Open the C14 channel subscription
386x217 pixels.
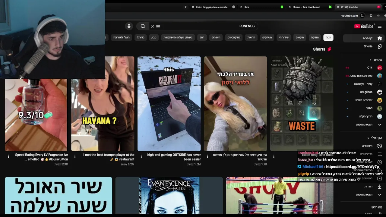pos(363,68)
